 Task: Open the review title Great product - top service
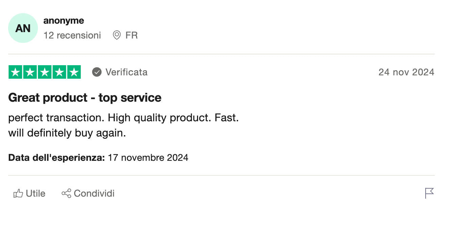[x=85, y=98]
